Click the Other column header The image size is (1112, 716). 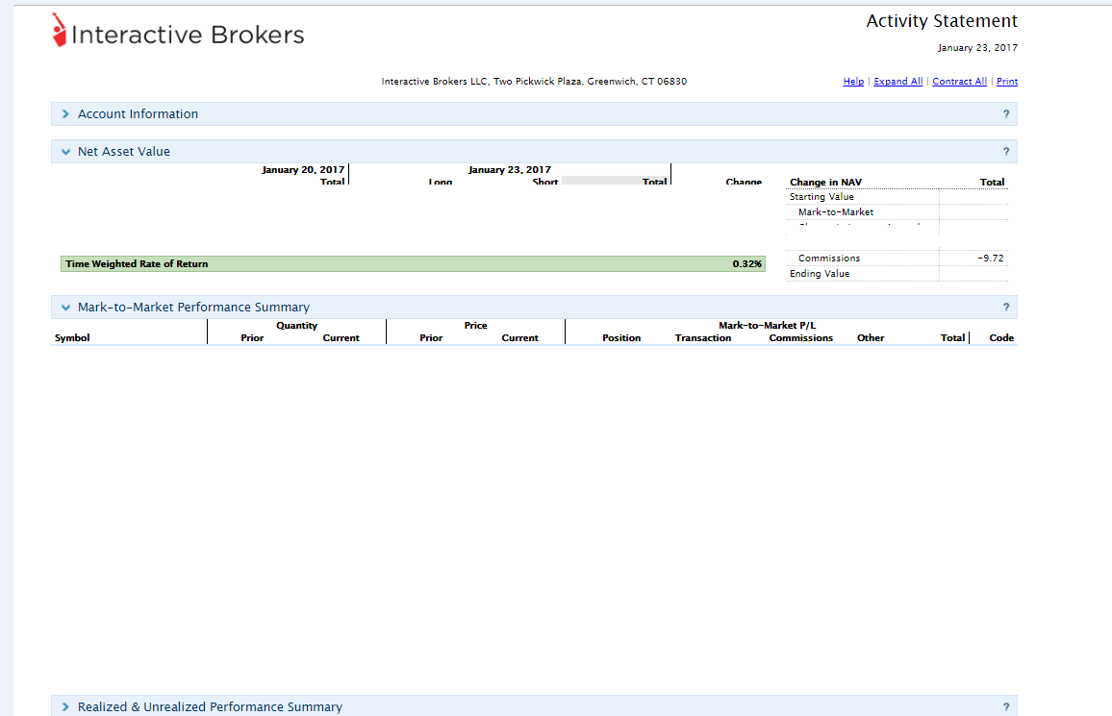tap(871, 337)
